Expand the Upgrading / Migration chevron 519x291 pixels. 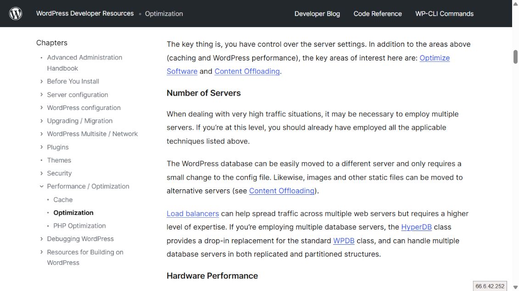(x=41, y=121)
